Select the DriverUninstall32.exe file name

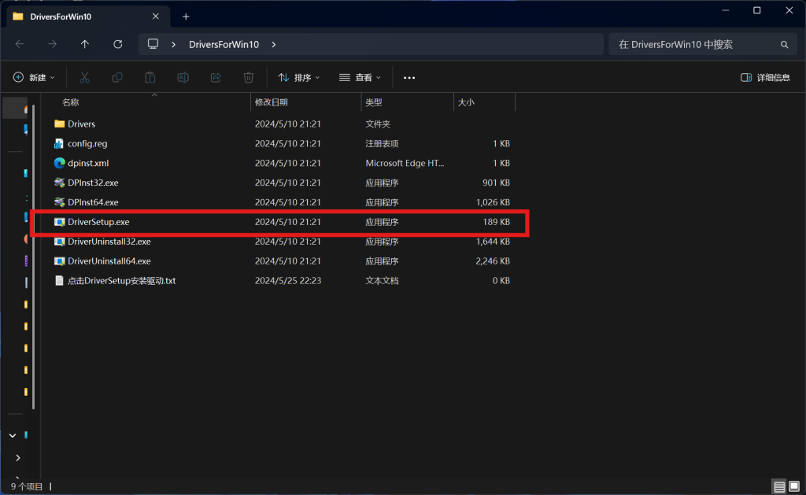(x=109, y=242)
